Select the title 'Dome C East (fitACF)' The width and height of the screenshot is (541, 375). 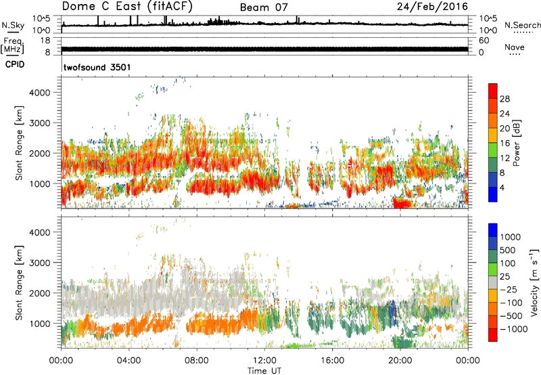pos(127,6)
